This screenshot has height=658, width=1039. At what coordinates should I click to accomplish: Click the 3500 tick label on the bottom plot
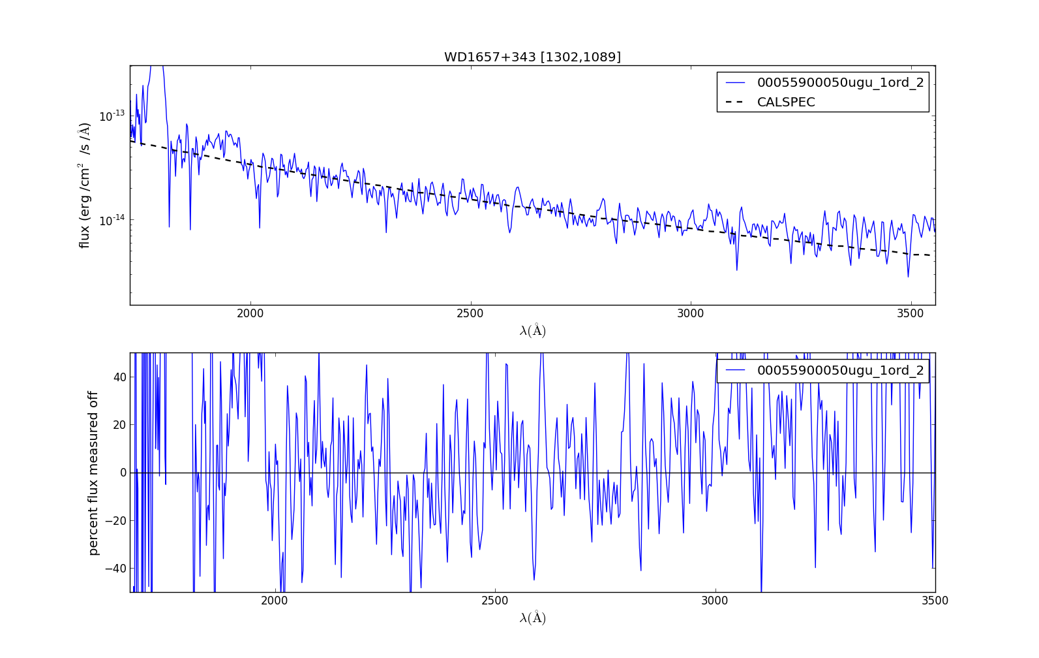(935, 601)
